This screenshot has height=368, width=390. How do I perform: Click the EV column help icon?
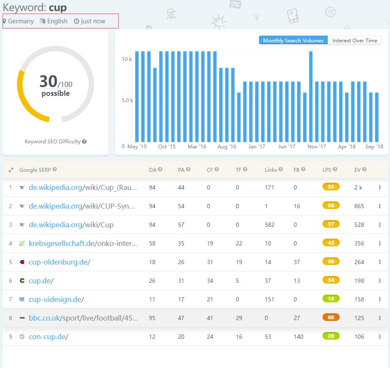coord(364,170)
